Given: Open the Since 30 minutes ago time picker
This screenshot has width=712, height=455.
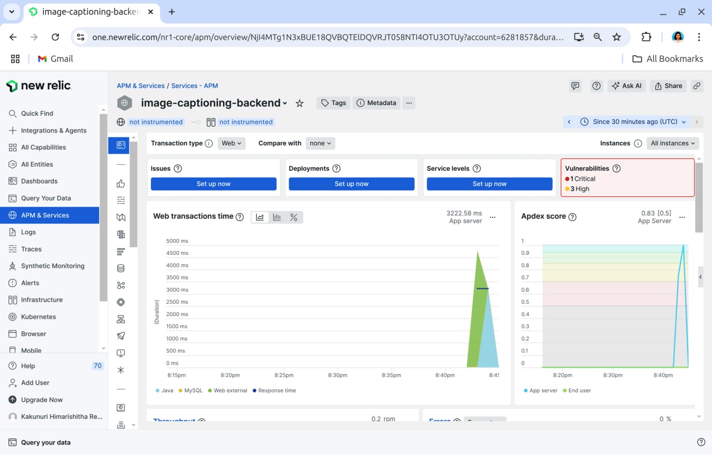Looking at the screenshot, I should tap(634, 121).
